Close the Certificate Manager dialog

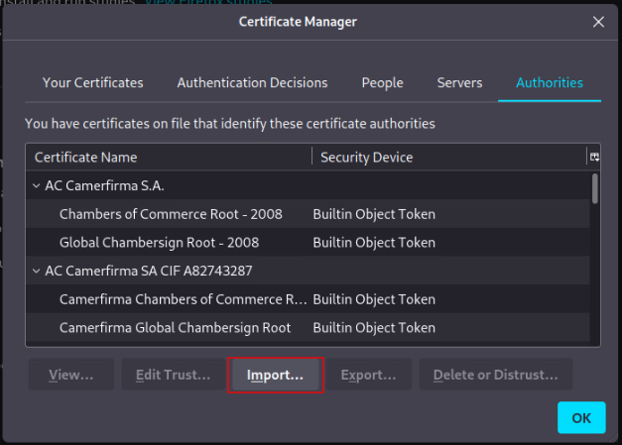coord(597,22)
